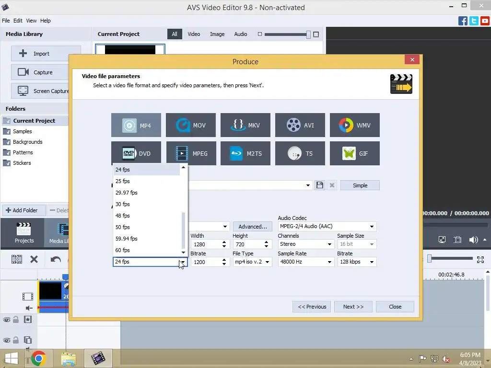This screenshot has height=368, width=491.
Task: Click the preview volume speaker icon
Action: (x=473, y=240)
